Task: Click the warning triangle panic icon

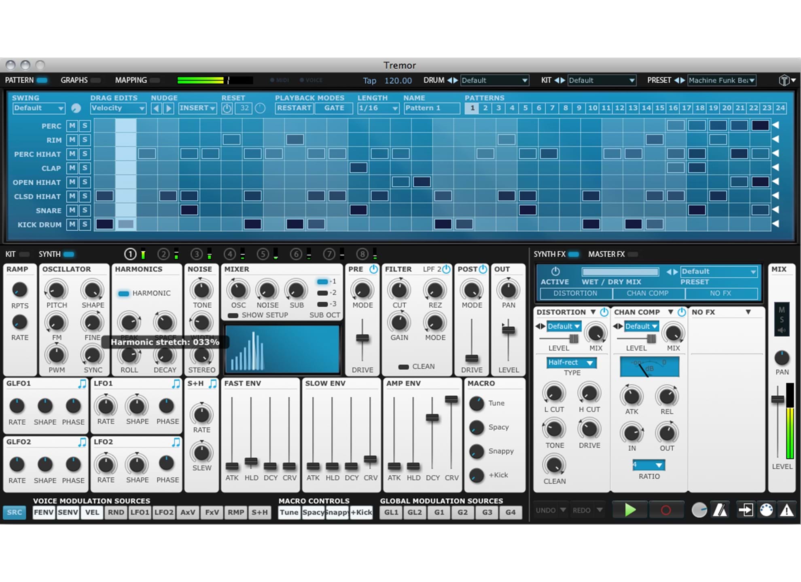Action: (x=786, y=510)
